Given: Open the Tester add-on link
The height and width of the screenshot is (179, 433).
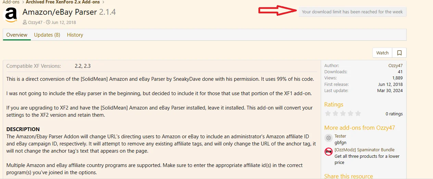Looking at the screenshot, I should pos(340,136).
